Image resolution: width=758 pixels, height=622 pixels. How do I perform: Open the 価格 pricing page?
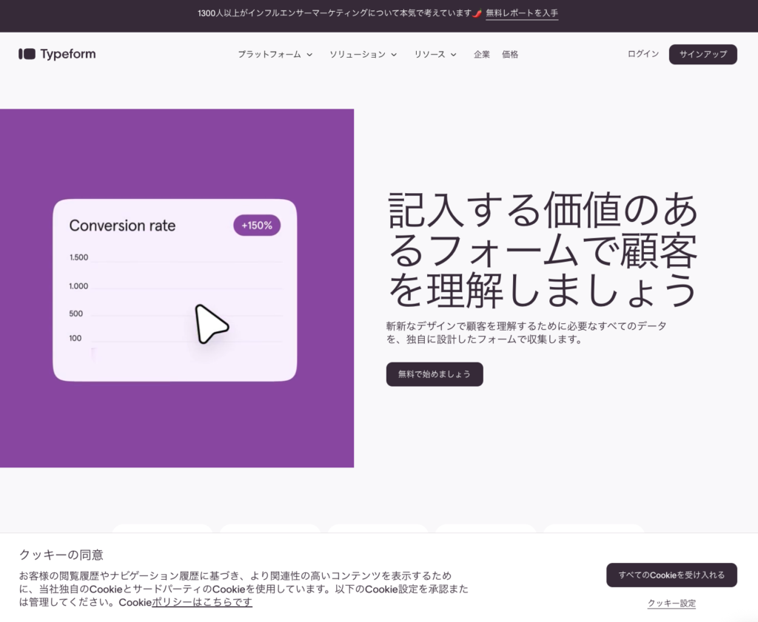510,55
